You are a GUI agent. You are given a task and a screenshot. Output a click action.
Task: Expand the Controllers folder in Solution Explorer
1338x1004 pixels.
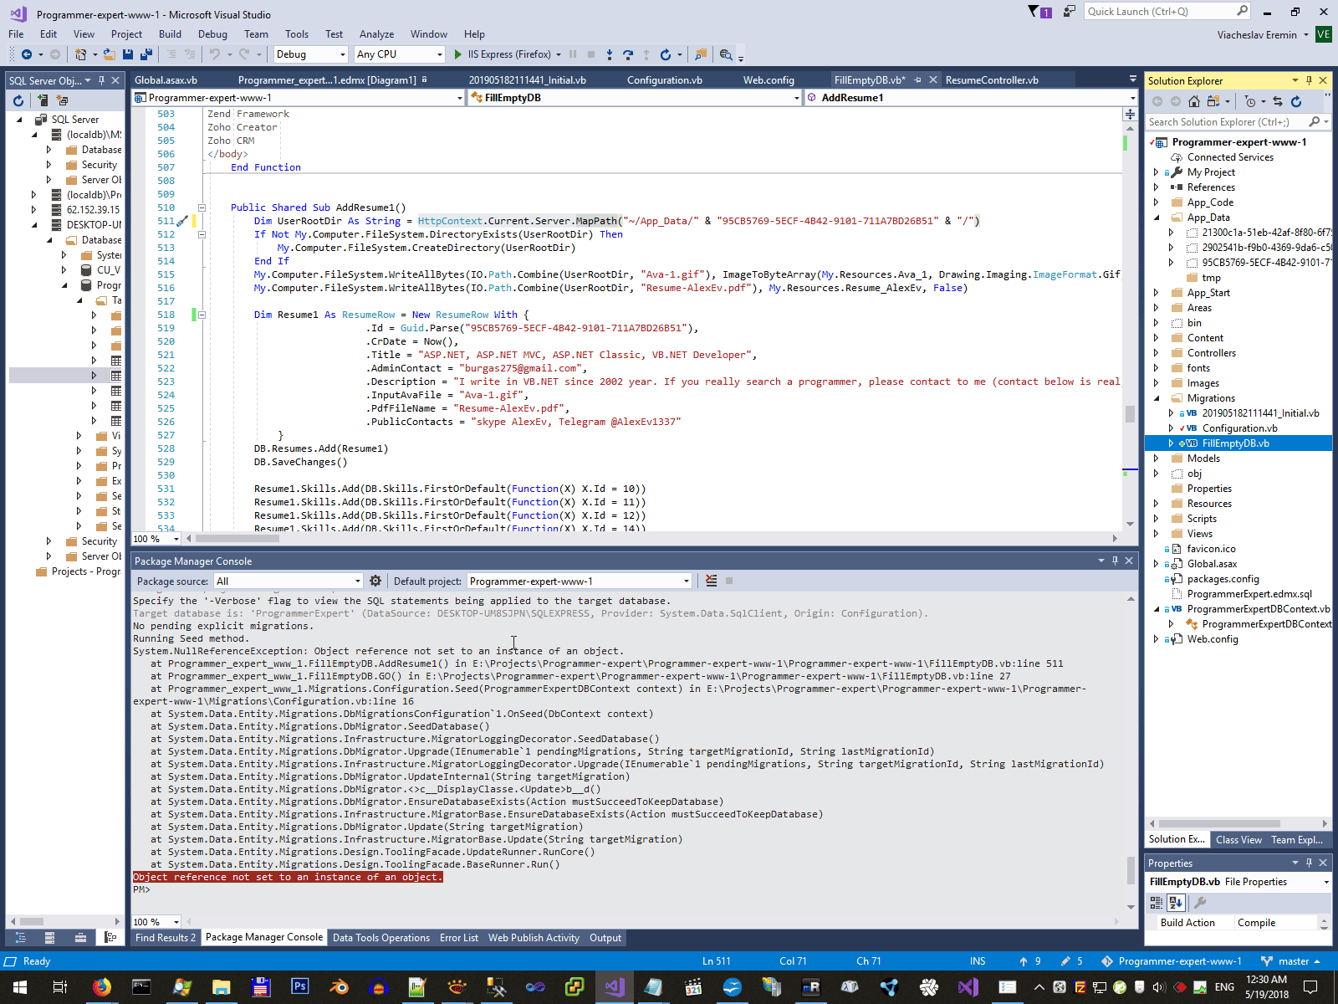coord(1157,353)
